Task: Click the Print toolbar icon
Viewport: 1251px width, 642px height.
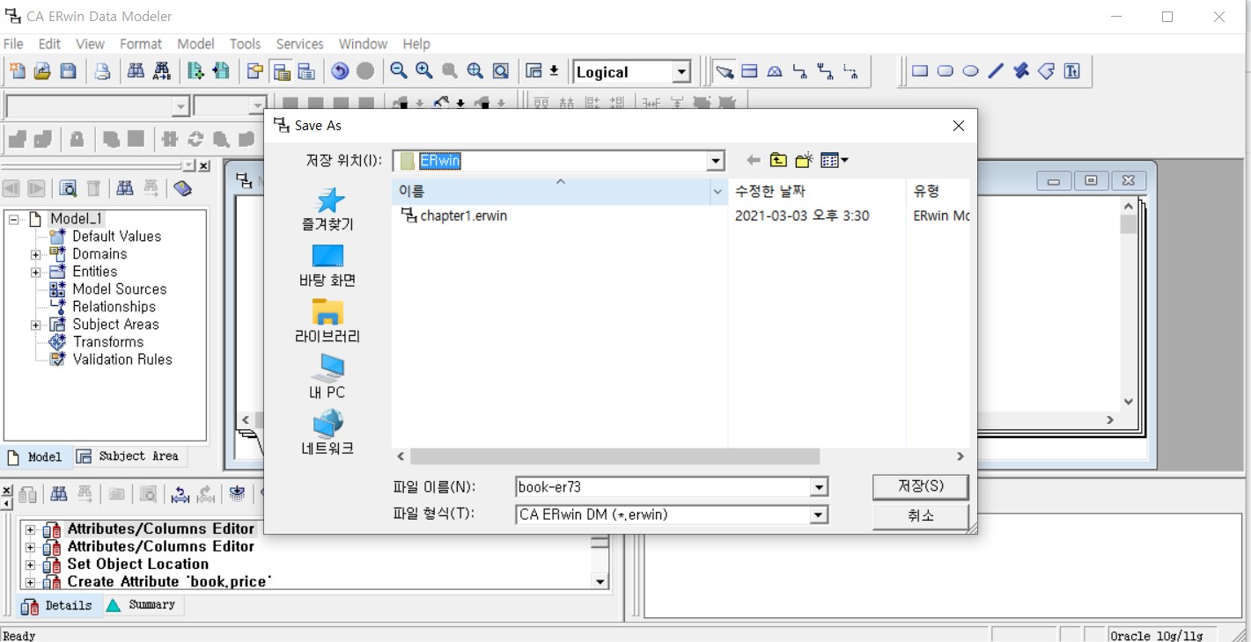Action: [x=102, y=71]
